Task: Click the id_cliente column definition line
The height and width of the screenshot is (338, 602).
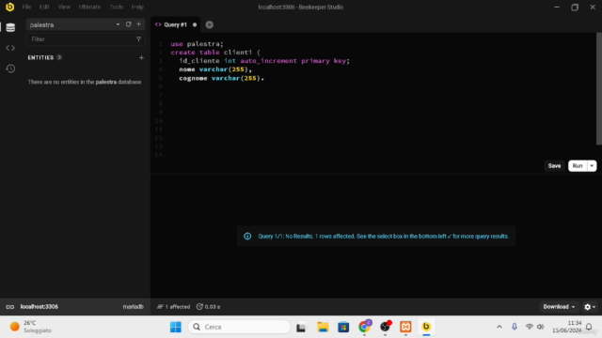Action: coord(264,60)
